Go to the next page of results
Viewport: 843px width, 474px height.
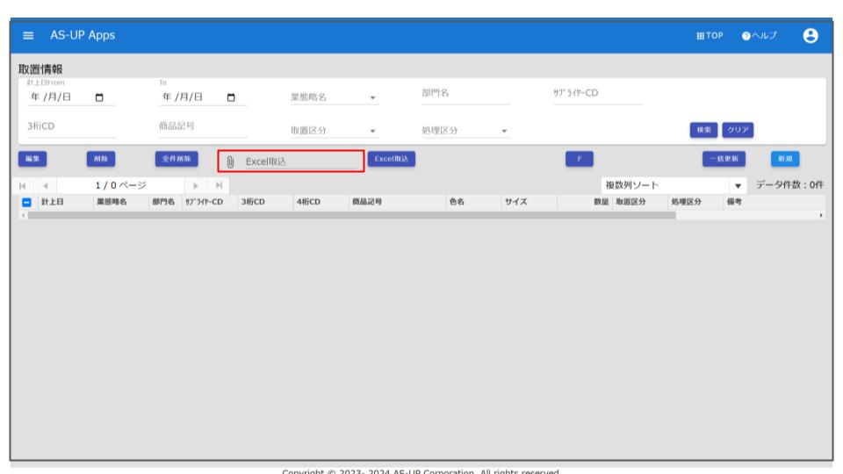(196, 185)
